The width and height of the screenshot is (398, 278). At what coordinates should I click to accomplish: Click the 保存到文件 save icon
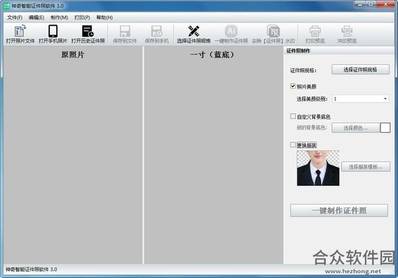(125, 34)
